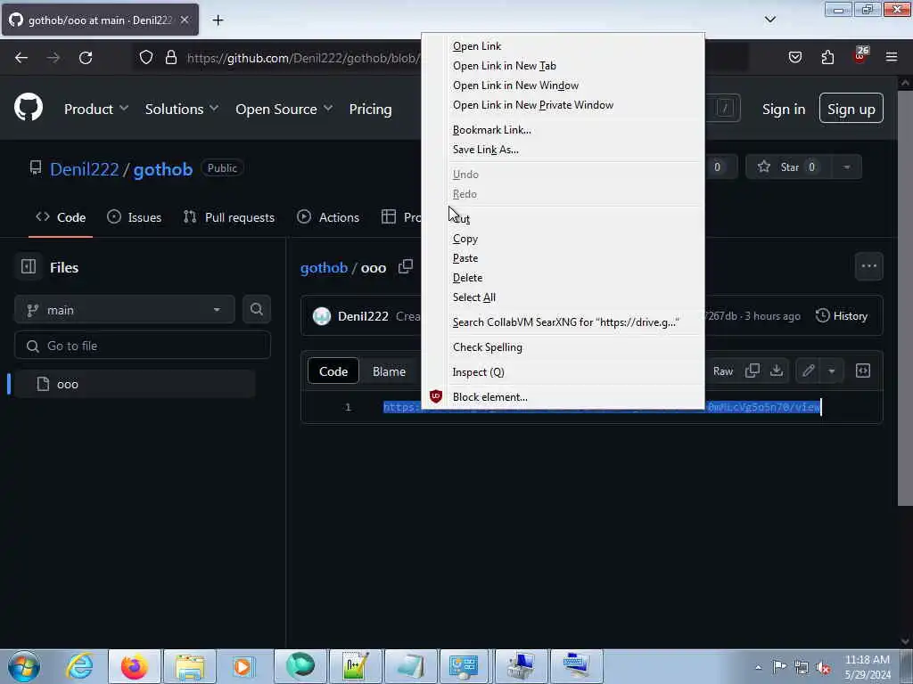Open the three-dots more options button
Screen dimensions: 913x684
(868, 266)
